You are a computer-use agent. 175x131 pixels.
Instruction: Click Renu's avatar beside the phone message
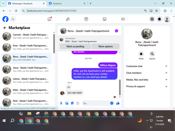point(62,93)
